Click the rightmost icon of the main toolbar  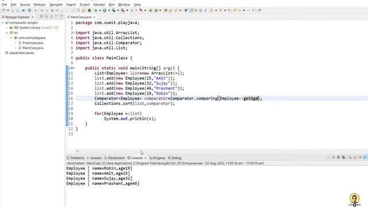pyautogui.click(x=259, y=10)
